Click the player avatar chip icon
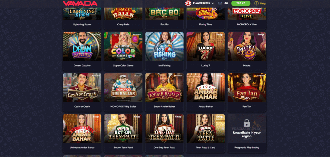 pos(188,3)
